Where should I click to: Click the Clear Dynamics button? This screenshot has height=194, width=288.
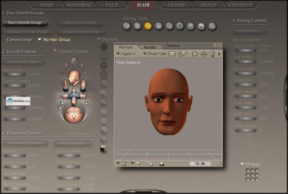tap(72, 143)
